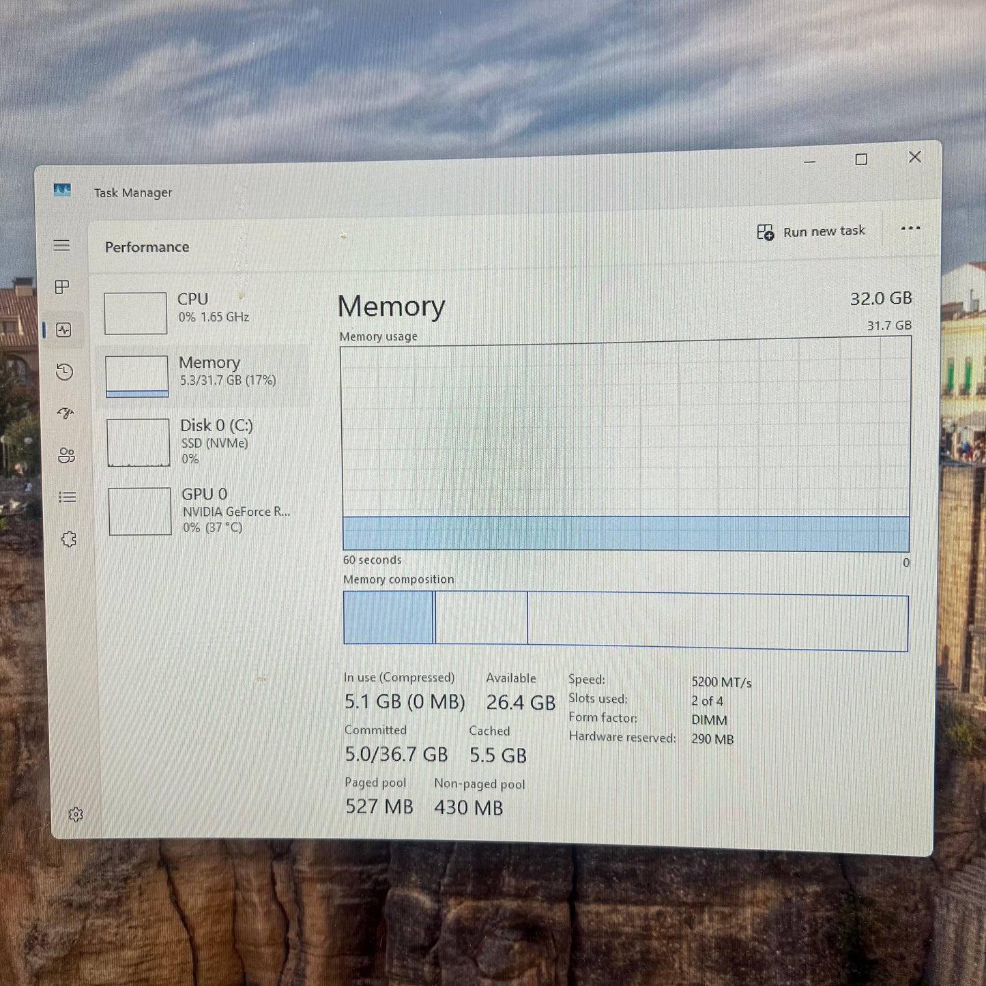Image resolution: width=986 pixels, height=986 pixels.
Task: Click the GPU 0 mini graph thumbnail
Action: (x=139, y=511)
